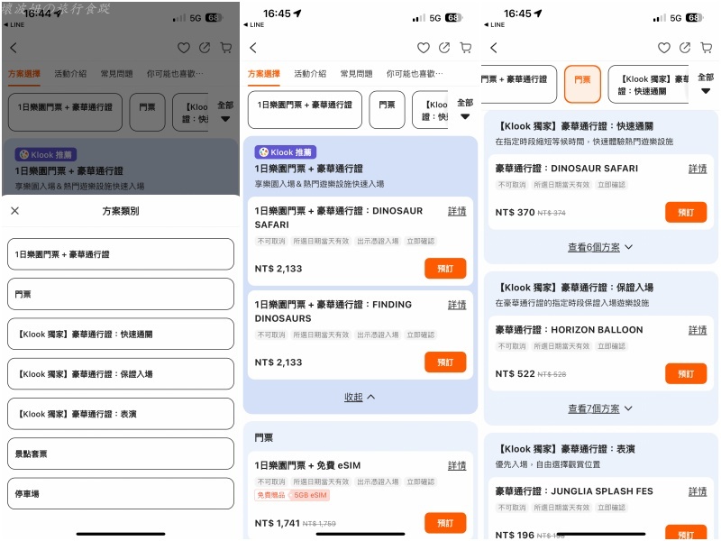The height and width of the screenshot is (541, 721).
Task: Tap share icon in right screen
Action: pos(685,48)
